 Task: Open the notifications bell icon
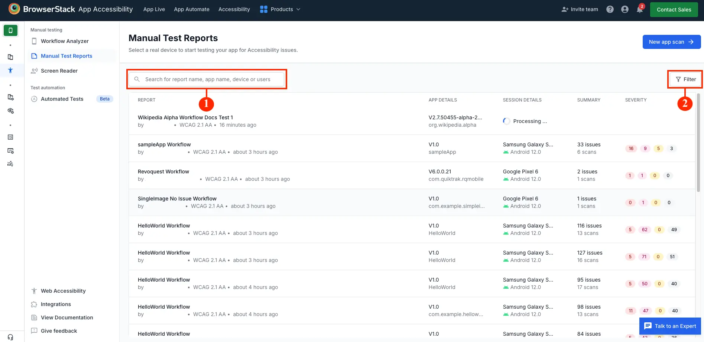click(640, 9)
